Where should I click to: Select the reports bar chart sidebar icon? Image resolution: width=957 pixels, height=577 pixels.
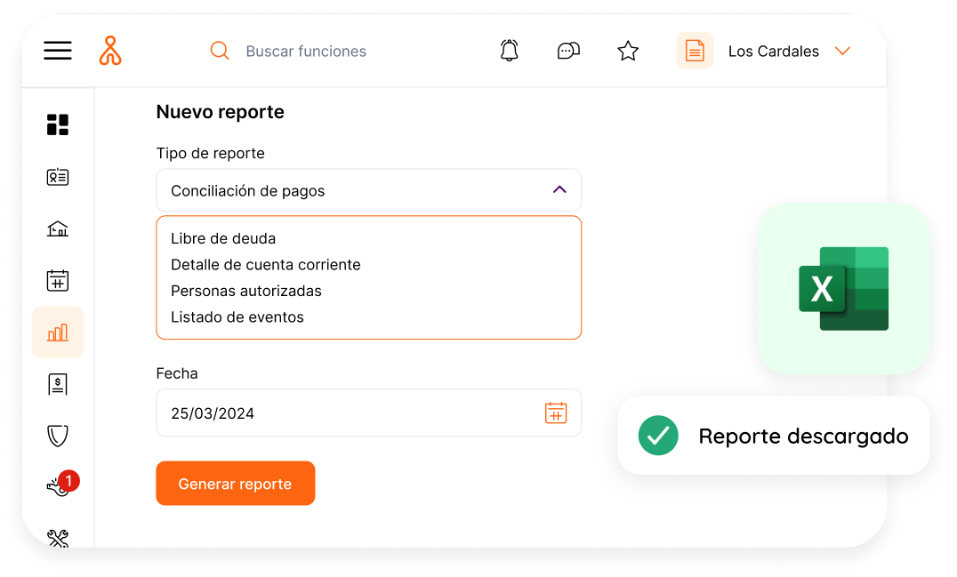pyautogui.click(x=58, y=333)
